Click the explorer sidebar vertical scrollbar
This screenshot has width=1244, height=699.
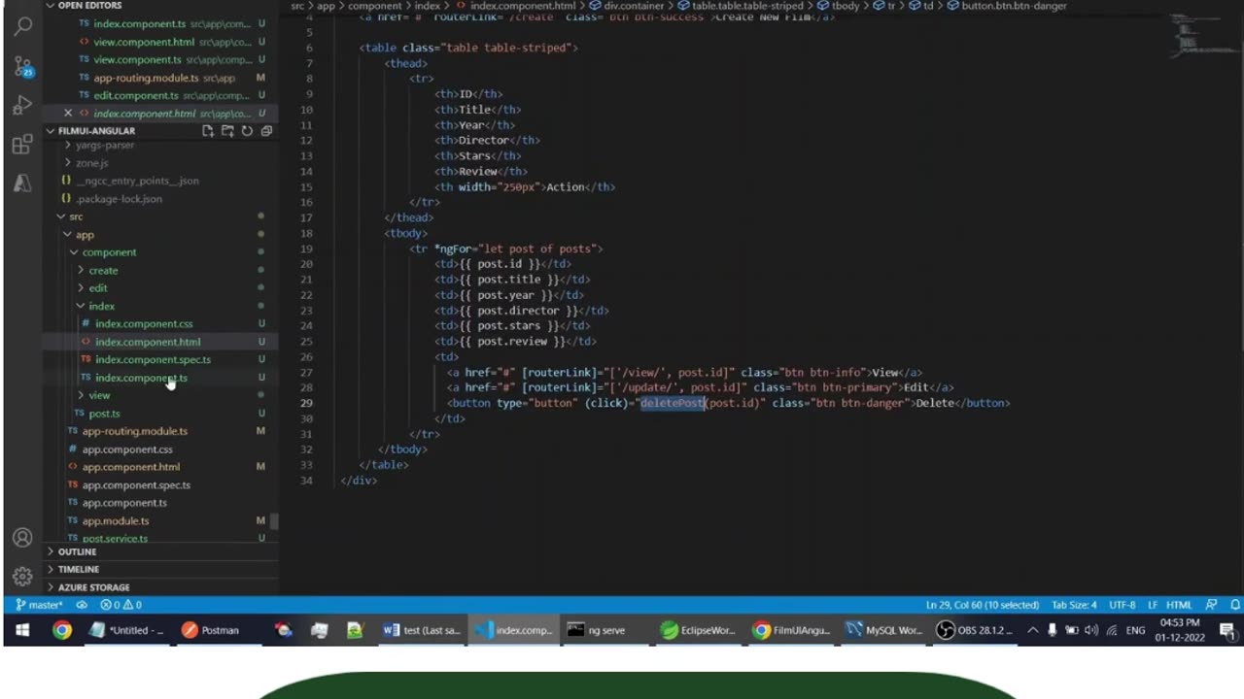[x=274, y=521]
